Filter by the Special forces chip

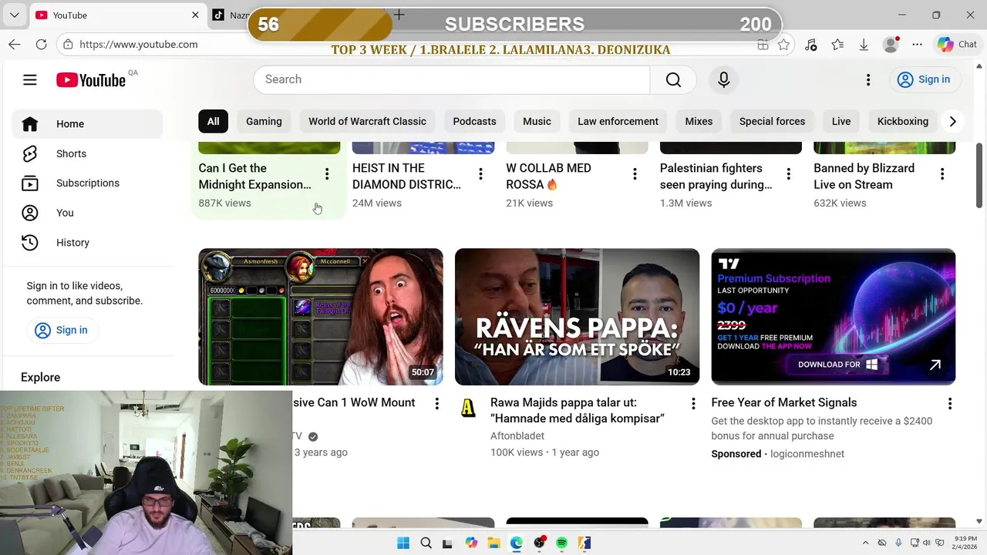(x=772, y=121)
